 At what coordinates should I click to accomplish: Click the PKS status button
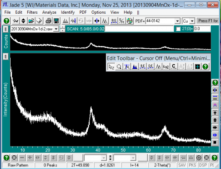[x=192, y=165]
